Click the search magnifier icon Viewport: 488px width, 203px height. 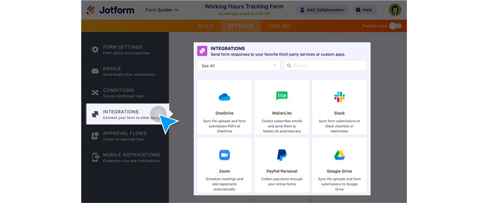tap(289, 65)
